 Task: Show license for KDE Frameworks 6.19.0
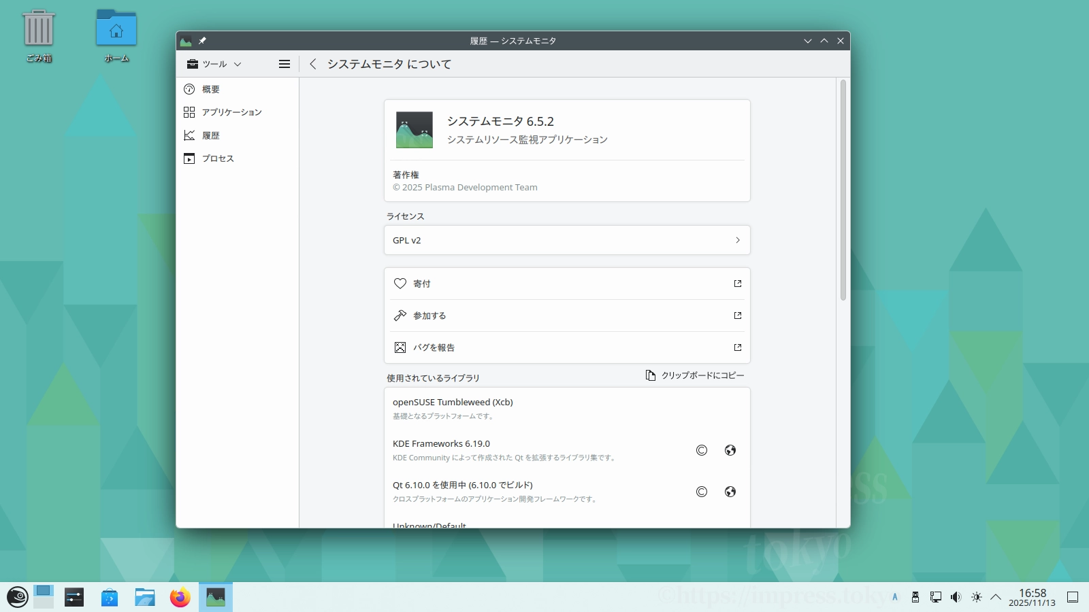coord(702,450)
